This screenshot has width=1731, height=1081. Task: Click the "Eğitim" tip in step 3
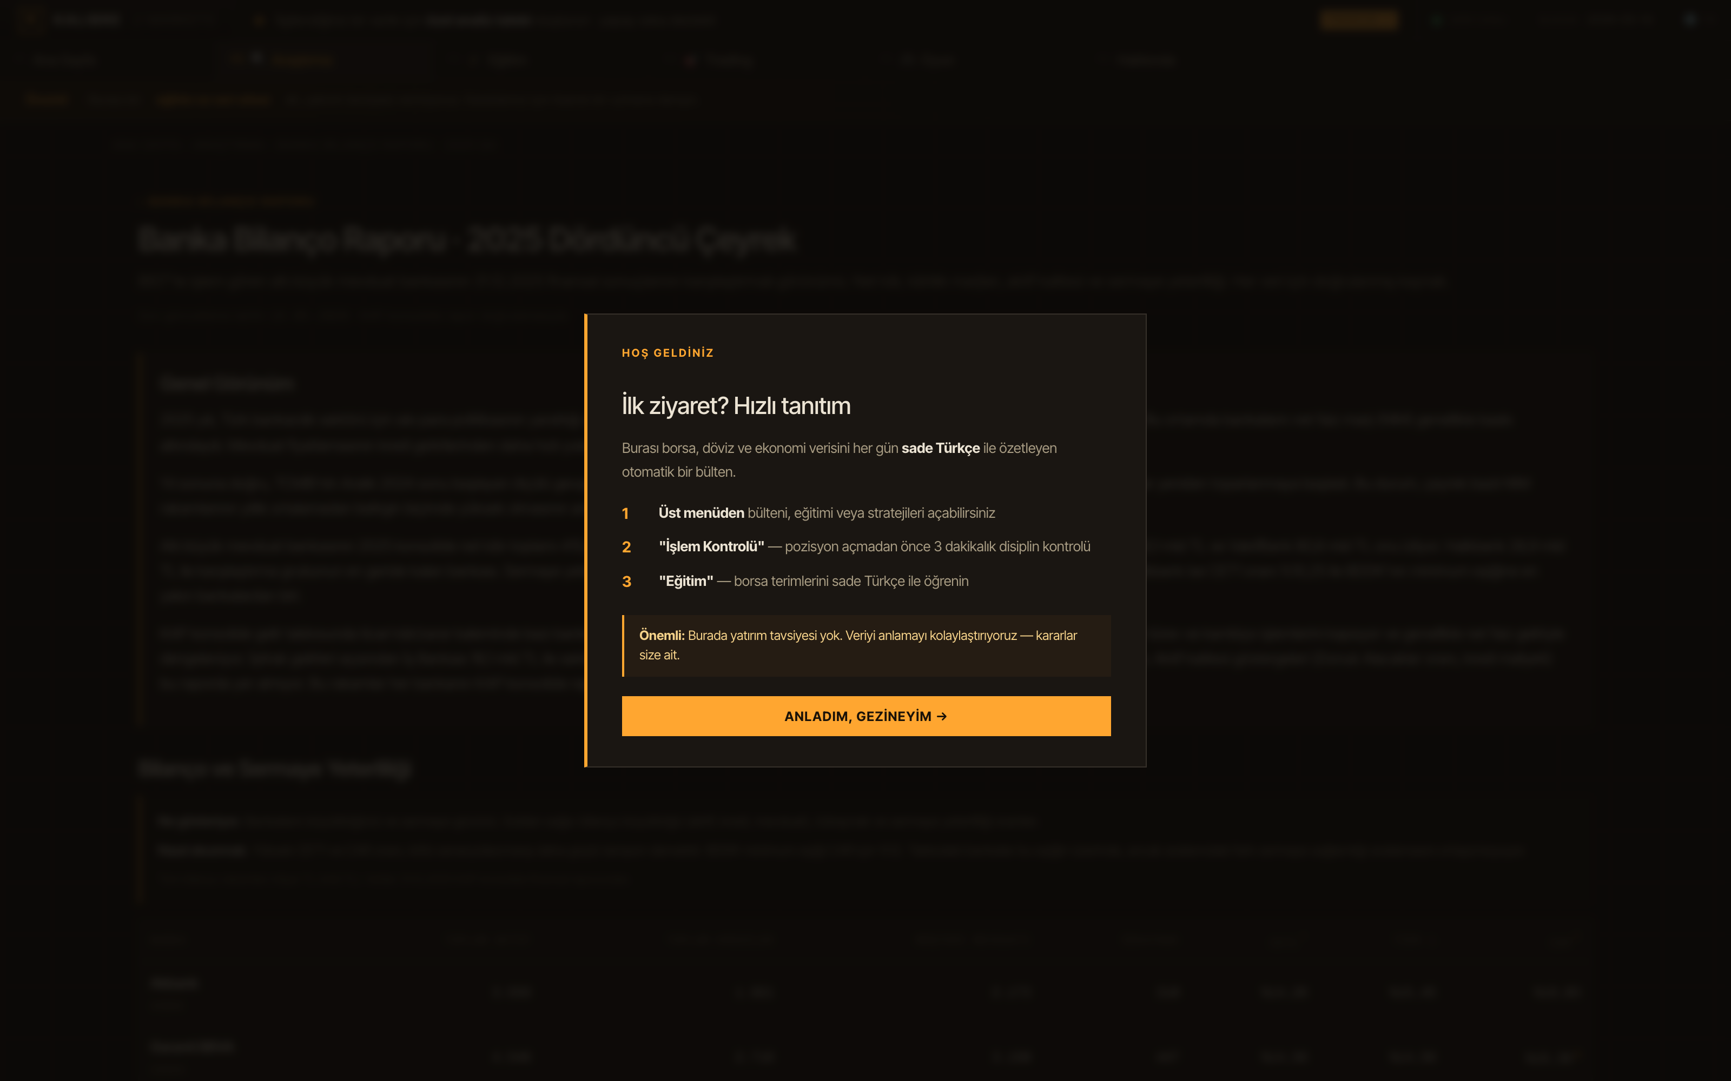pyautogui.click(x=813, y=580)
